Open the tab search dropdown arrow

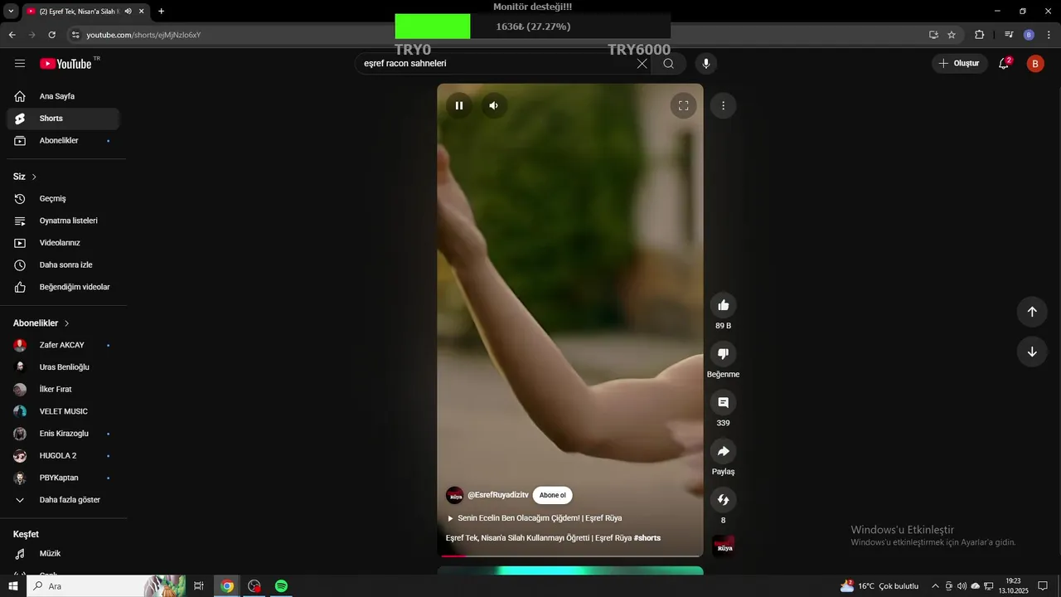[11, 12]
